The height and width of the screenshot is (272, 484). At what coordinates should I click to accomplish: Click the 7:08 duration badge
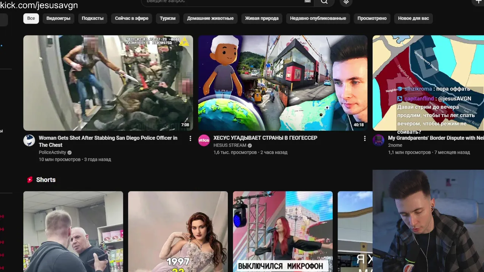tap(185, 125)
